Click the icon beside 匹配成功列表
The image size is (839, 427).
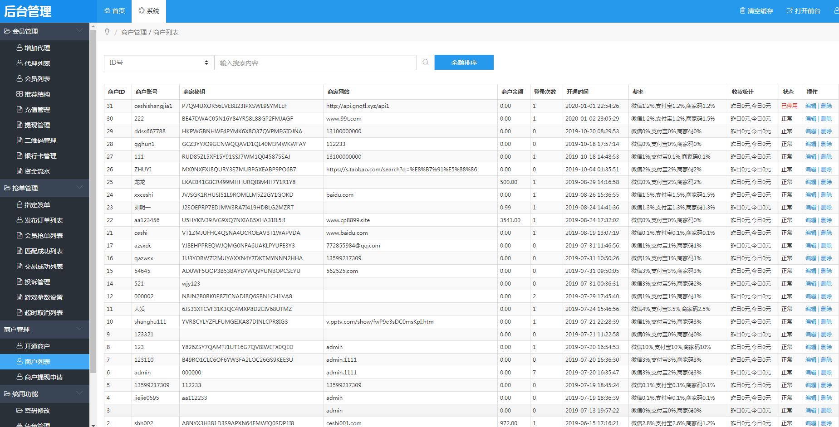click(x=20, y=251)
